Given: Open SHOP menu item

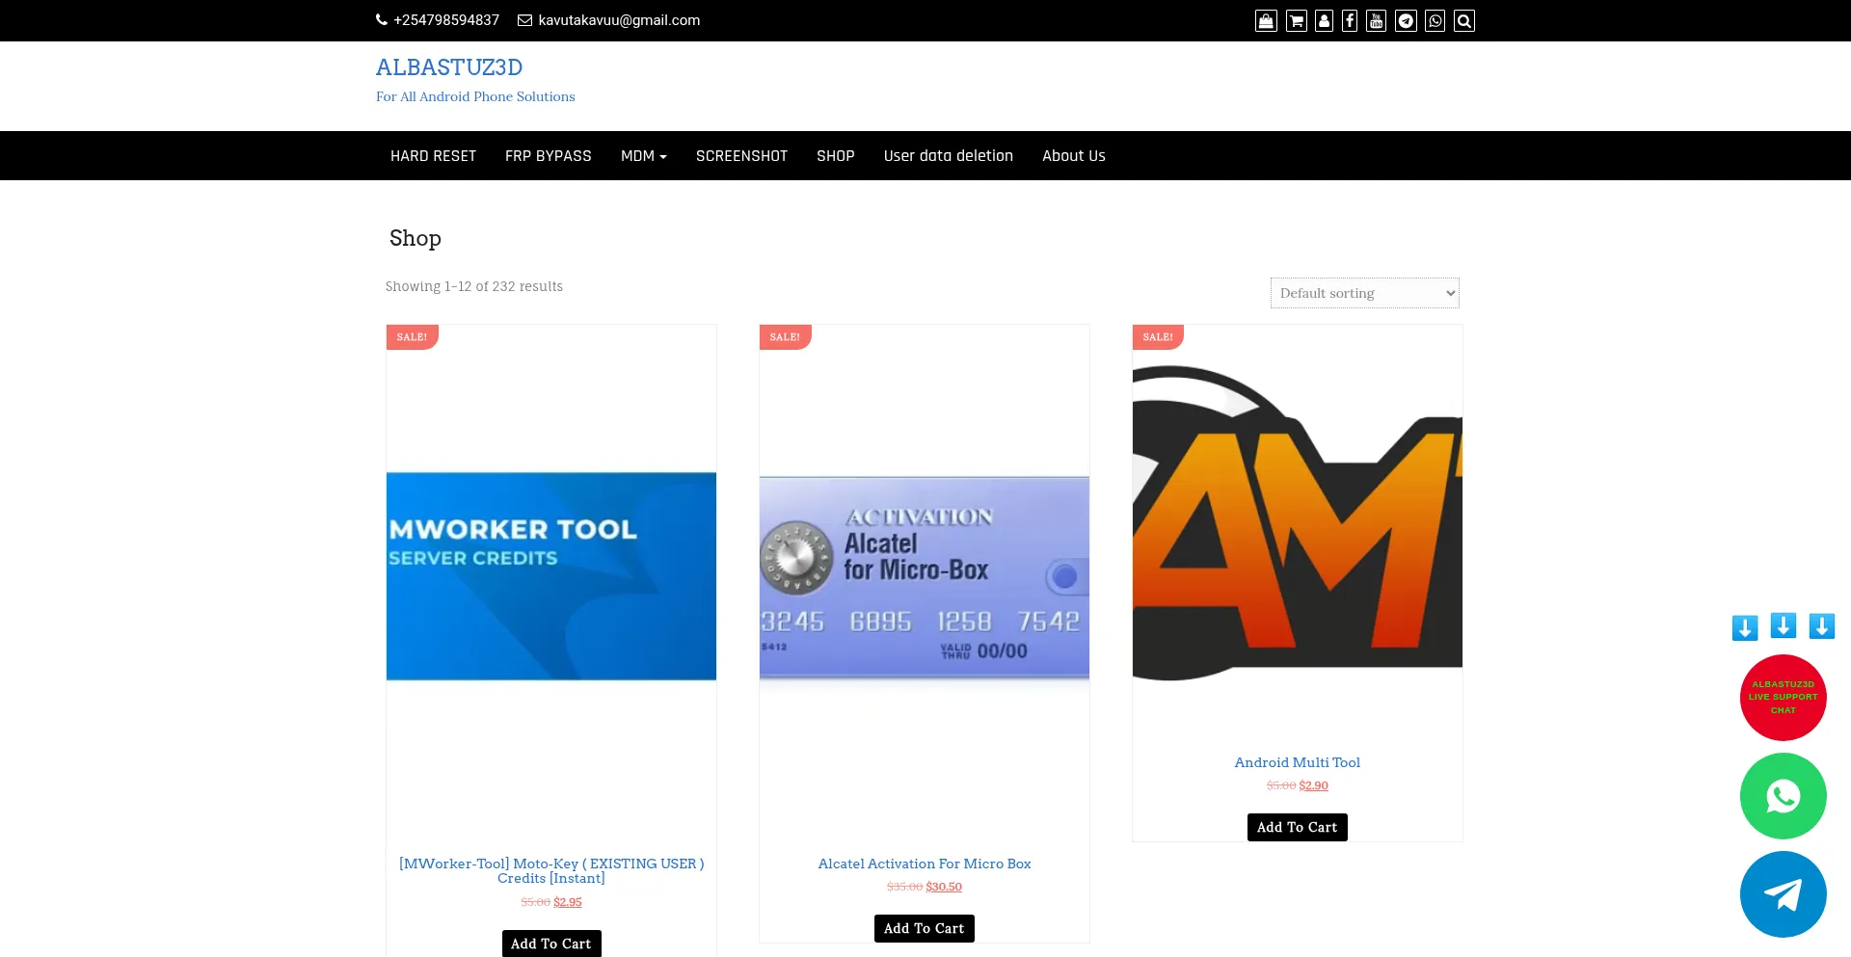Looking at the screenshot, I should (x=836, y=156).
